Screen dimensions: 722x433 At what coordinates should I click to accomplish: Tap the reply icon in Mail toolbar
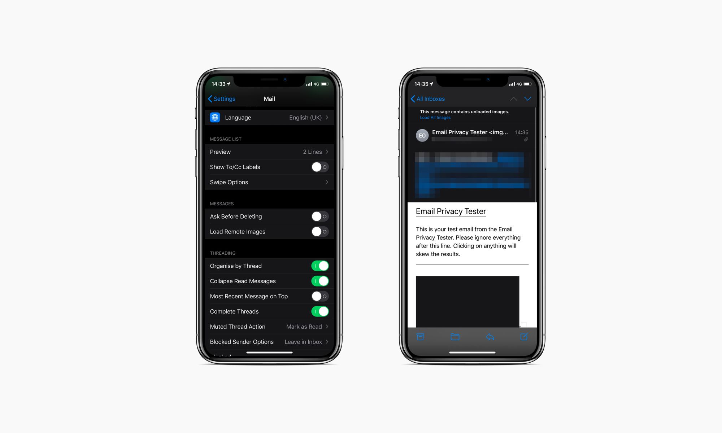pos(490,337)
